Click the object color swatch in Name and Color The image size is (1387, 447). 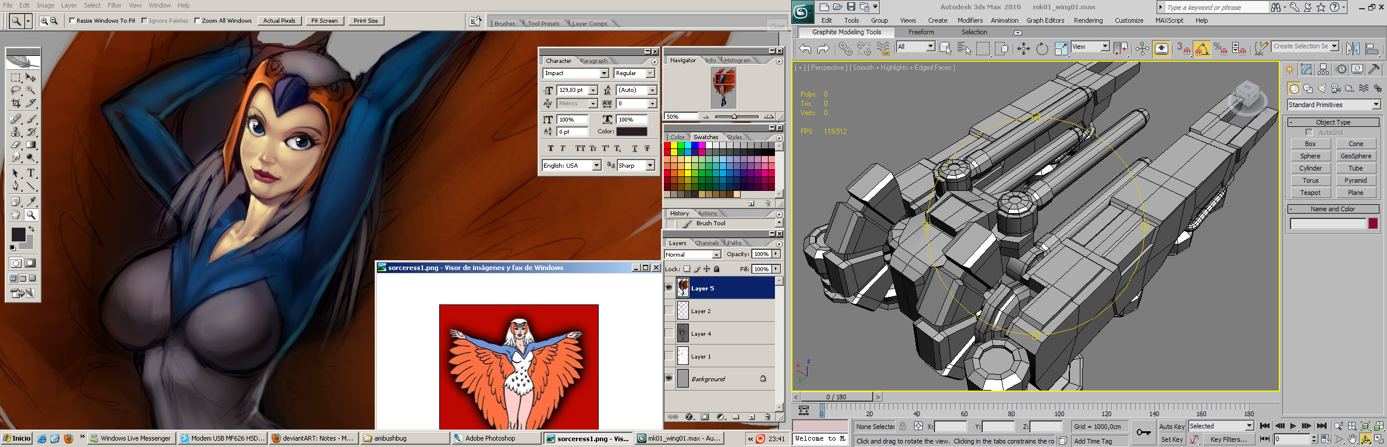[x=1373, y=223]
